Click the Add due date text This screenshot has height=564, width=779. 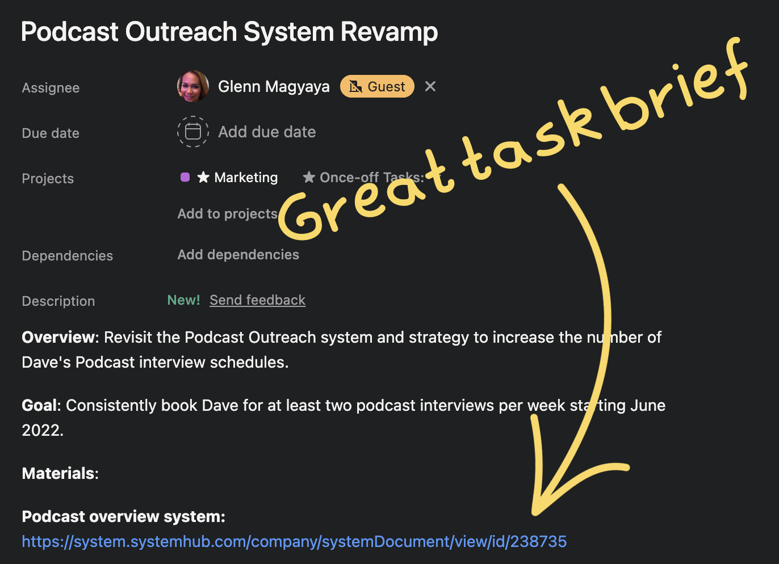pos(267,132)
